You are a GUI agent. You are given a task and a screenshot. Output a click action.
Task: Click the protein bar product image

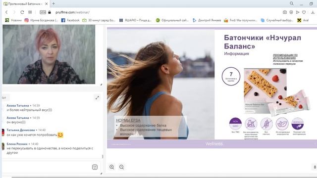pos(276,92)
